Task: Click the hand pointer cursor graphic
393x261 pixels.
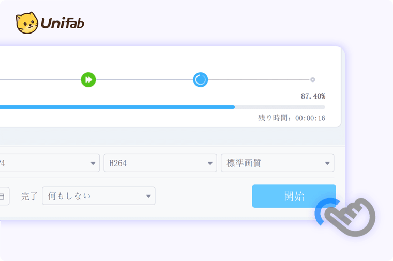Action: point(350,217)
